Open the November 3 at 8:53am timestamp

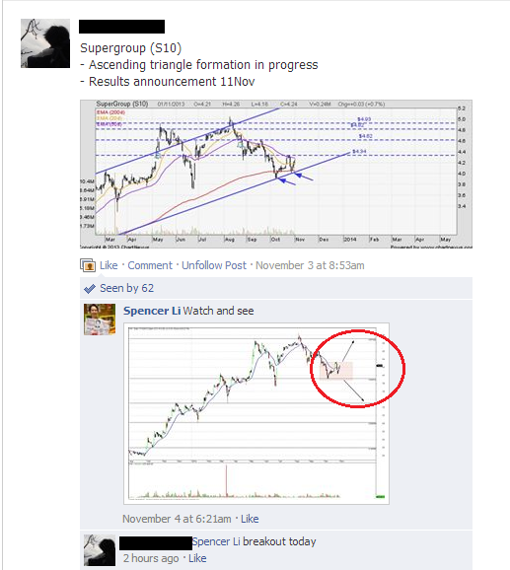pos(310,265)
